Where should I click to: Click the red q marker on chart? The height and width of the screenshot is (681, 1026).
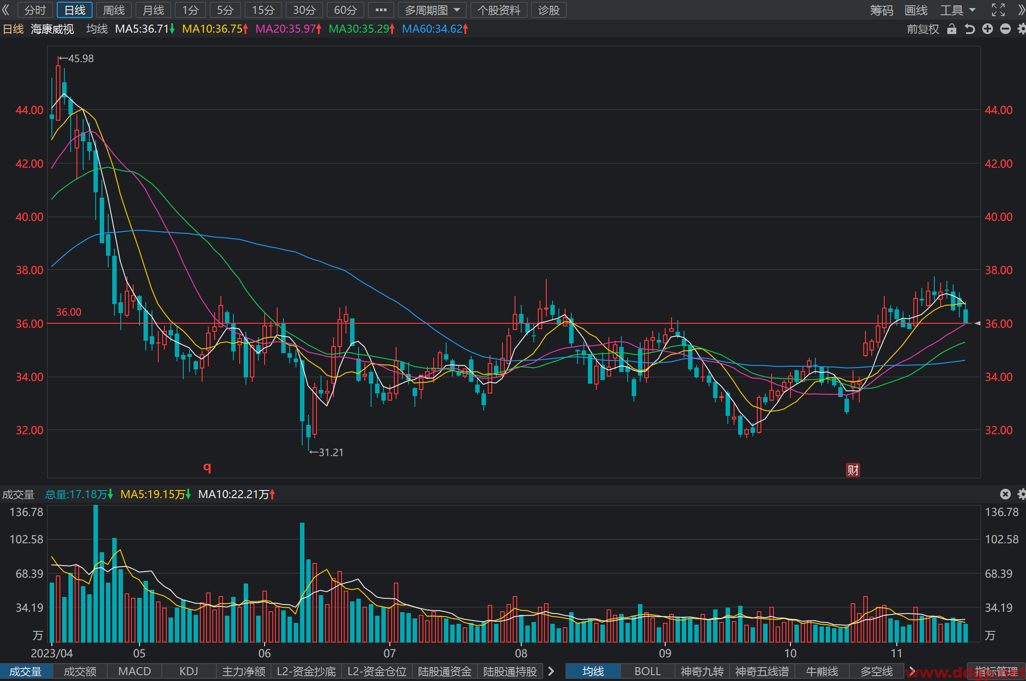[x=207, y=467]
